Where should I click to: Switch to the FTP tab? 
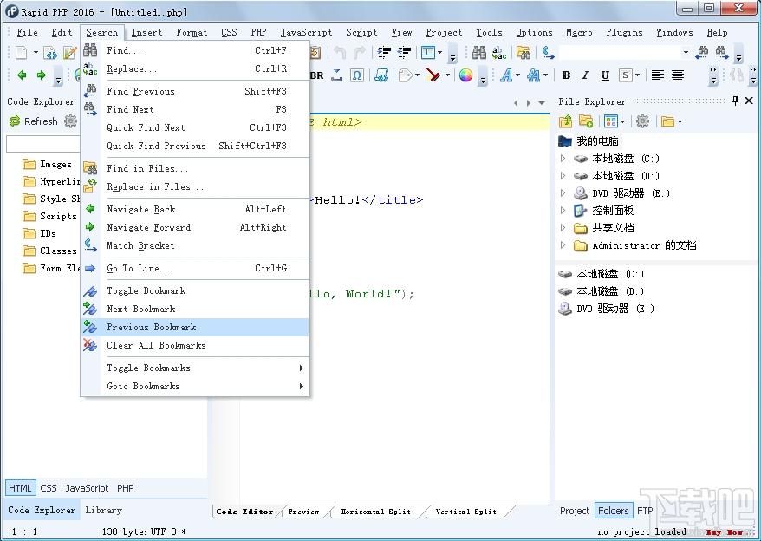pyautogui.click(x=645, y=511)
